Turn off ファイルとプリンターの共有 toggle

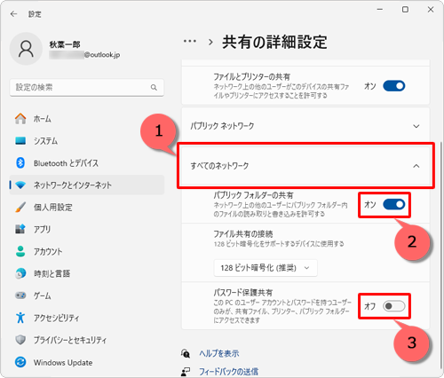394,86
